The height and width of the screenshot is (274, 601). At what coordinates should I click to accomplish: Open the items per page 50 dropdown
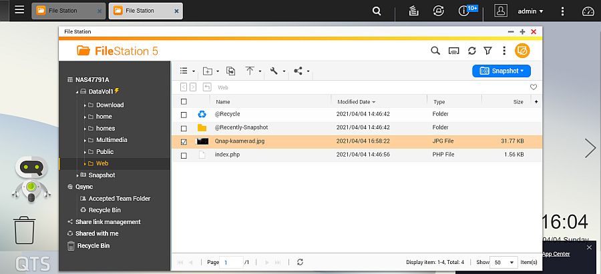[x=504, y=263]
